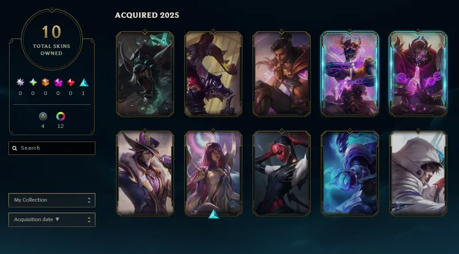The image size is (459, 254).
Task: Click the teal triangle rarity gem icon
Action: (x=84, y=82)
